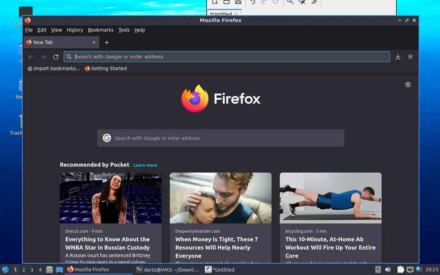Screen dimensions: 440x275
Task: Click the Firefox back arrow button
Action: pos(31,57)
